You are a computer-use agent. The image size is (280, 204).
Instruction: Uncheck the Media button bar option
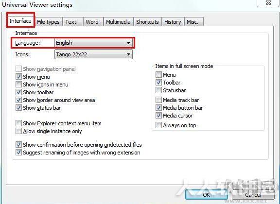click(x=158, y=108)
